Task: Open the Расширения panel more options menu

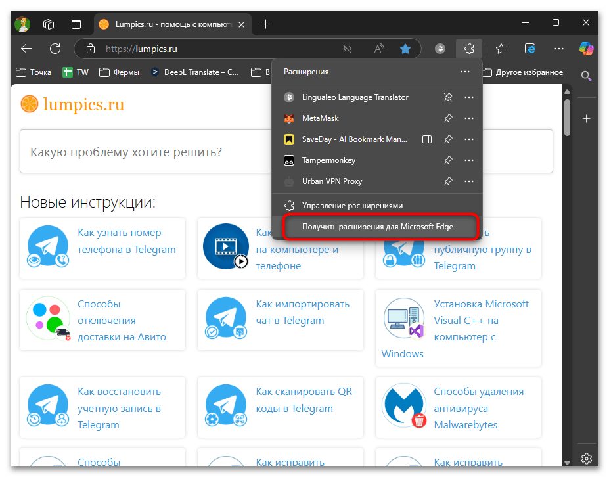Action: point(465,72)
